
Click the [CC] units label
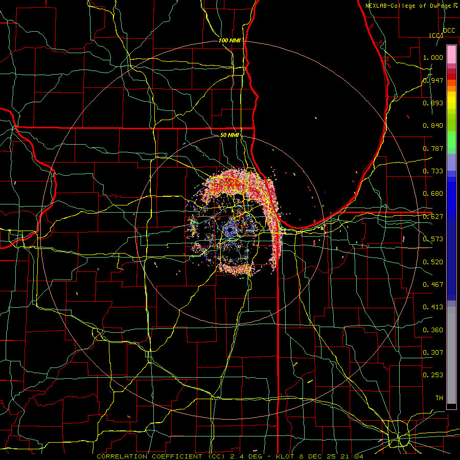point(436,35)
